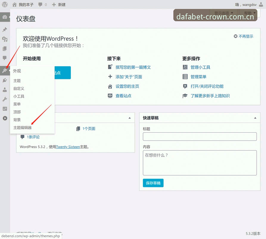Viewport: 266px width, 239px height.
Task: Open 查看站点 link
Action: coord(123,96)
